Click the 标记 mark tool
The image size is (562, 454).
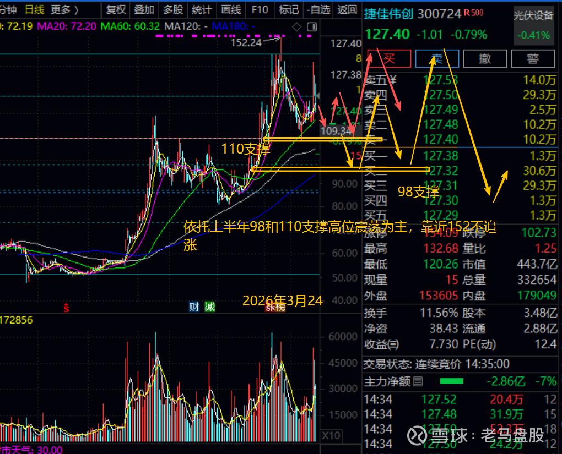pos(289,9)
